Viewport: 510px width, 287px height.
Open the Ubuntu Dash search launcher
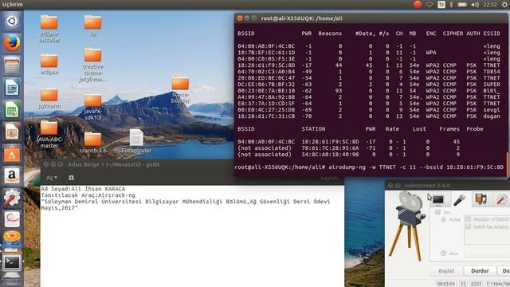(12, 22)
